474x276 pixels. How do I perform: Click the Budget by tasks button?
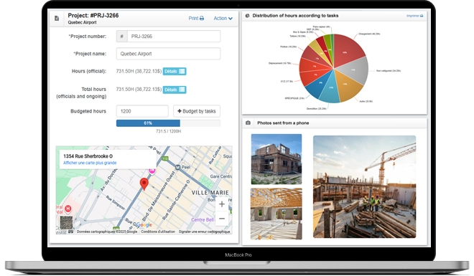(x=197, y=111)
